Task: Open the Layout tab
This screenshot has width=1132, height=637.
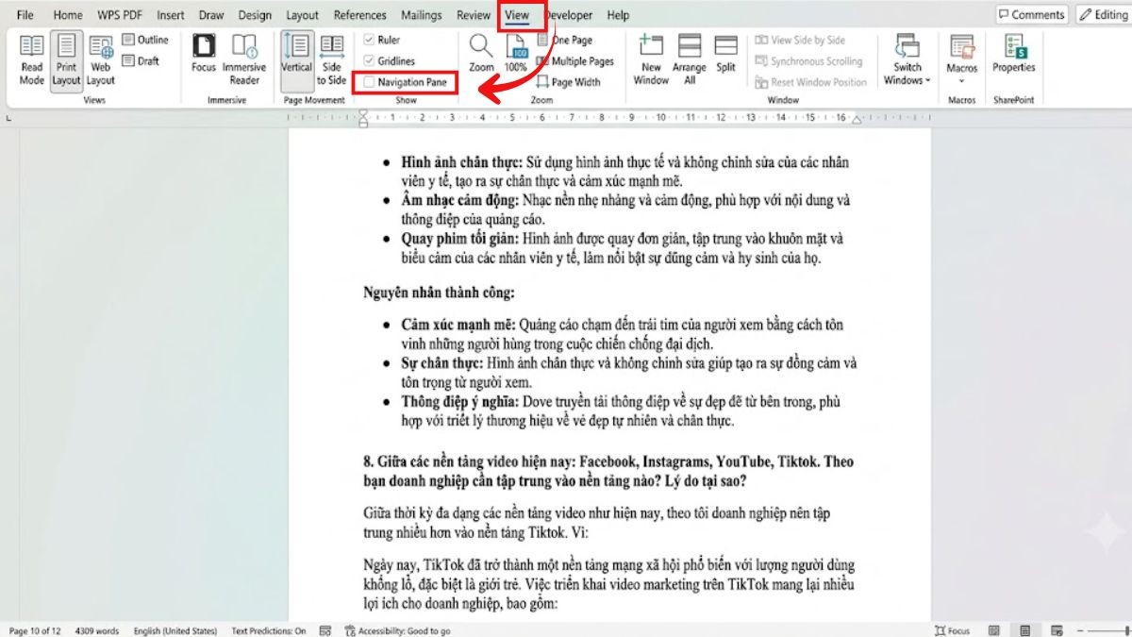Action: [x=302, y=15]
